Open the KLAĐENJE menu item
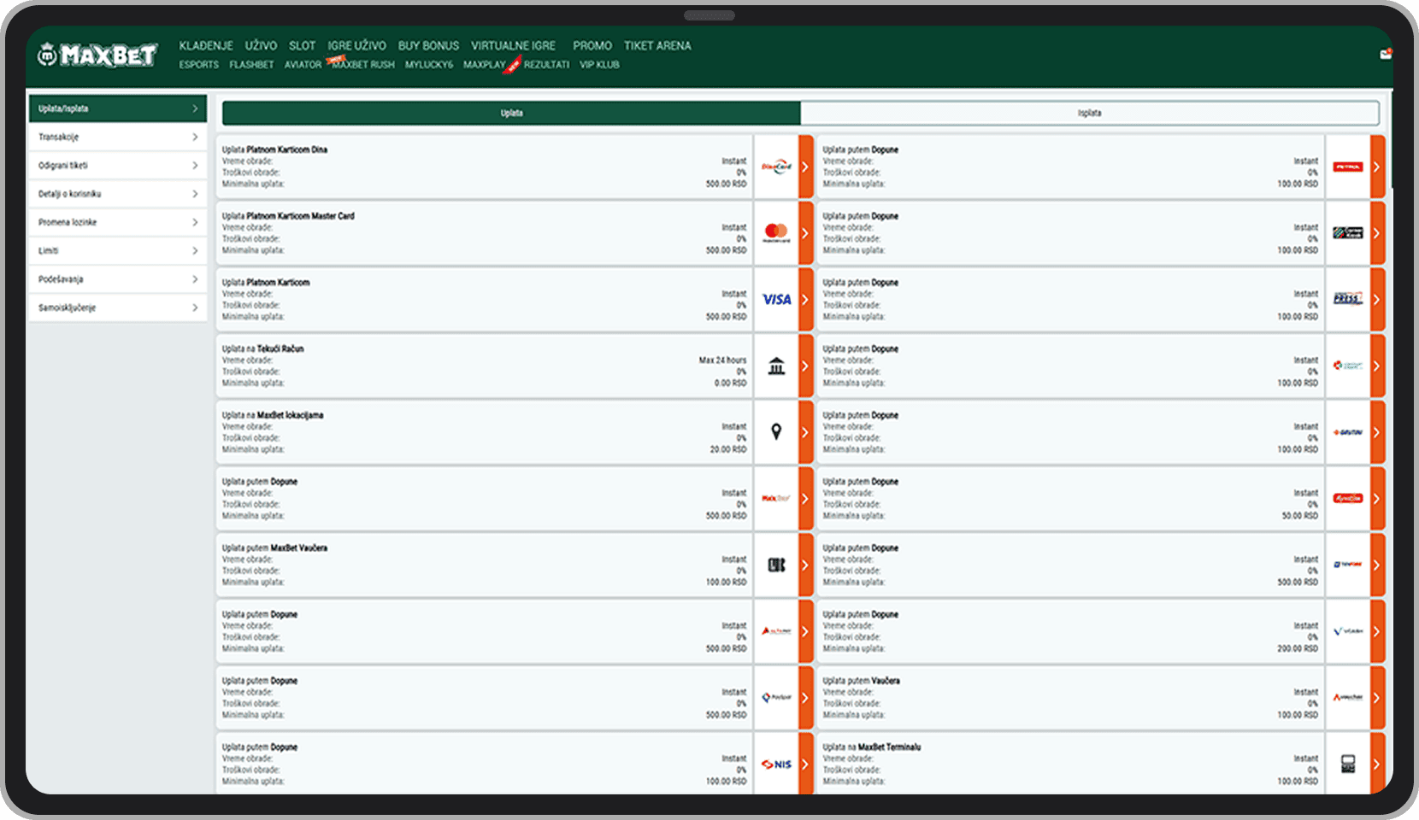The height and width of the screenshot is (820, 1419). [206, 46]
